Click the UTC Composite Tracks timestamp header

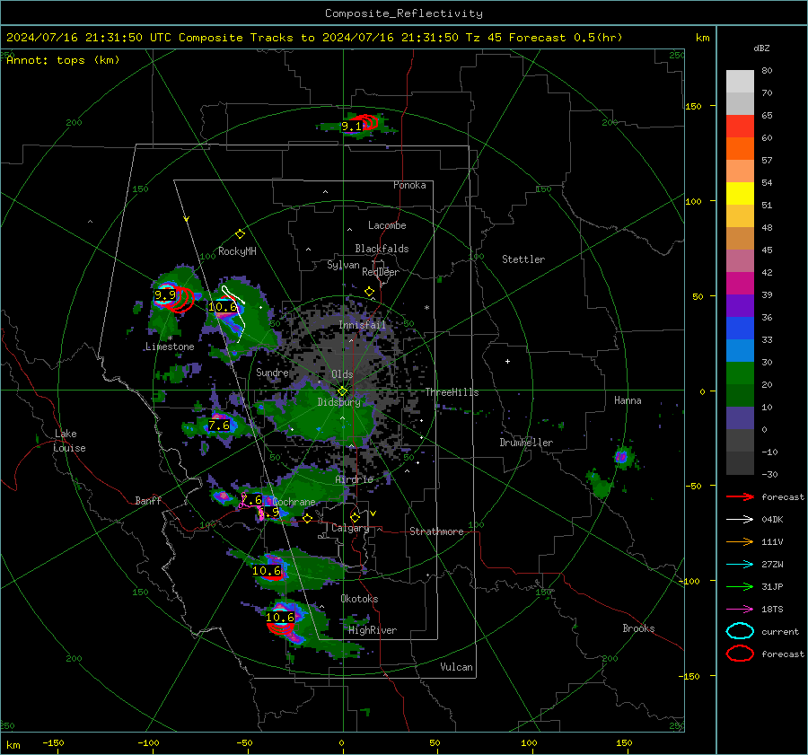click(x=314, y=38)
